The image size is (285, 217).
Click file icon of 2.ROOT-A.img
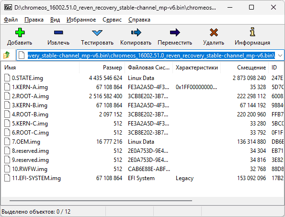point(7,96)
